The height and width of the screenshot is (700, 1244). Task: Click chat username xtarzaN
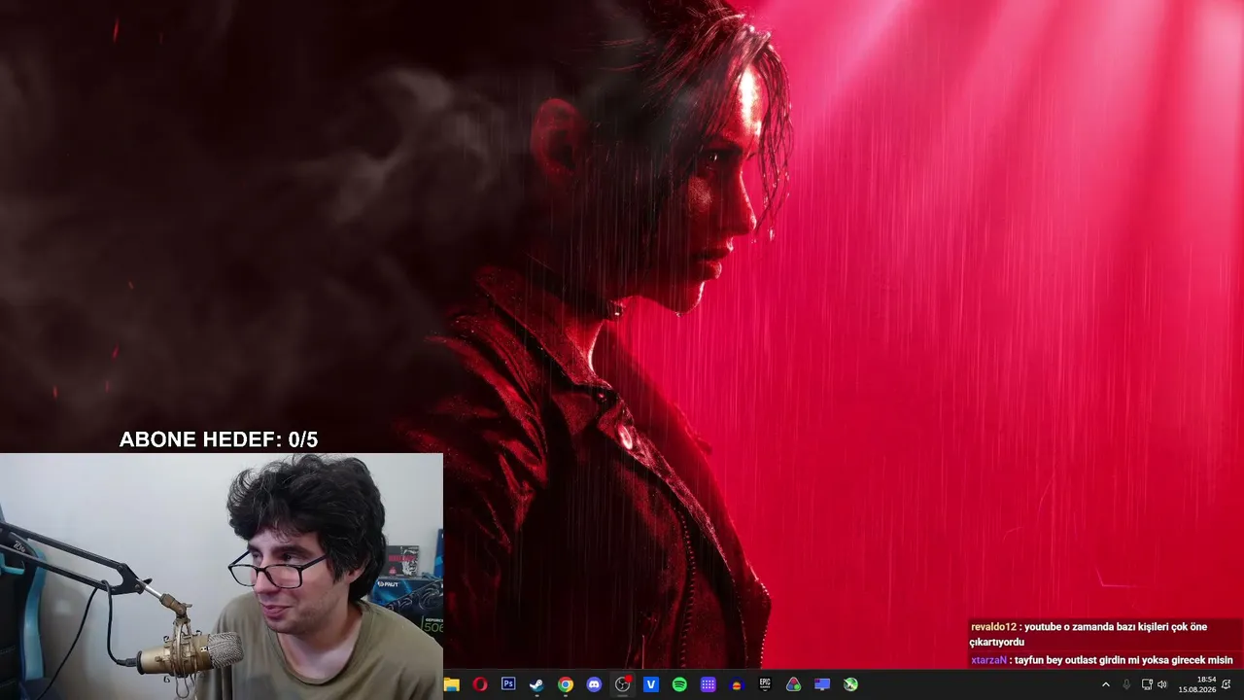[x=988, y=660]
